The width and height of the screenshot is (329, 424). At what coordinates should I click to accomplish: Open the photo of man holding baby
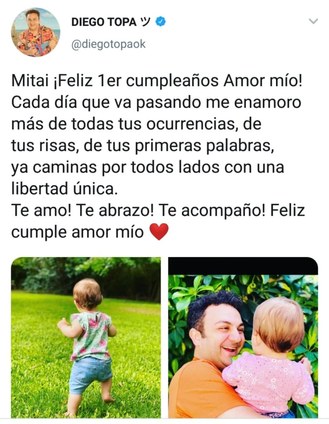(x=243, y=337)
